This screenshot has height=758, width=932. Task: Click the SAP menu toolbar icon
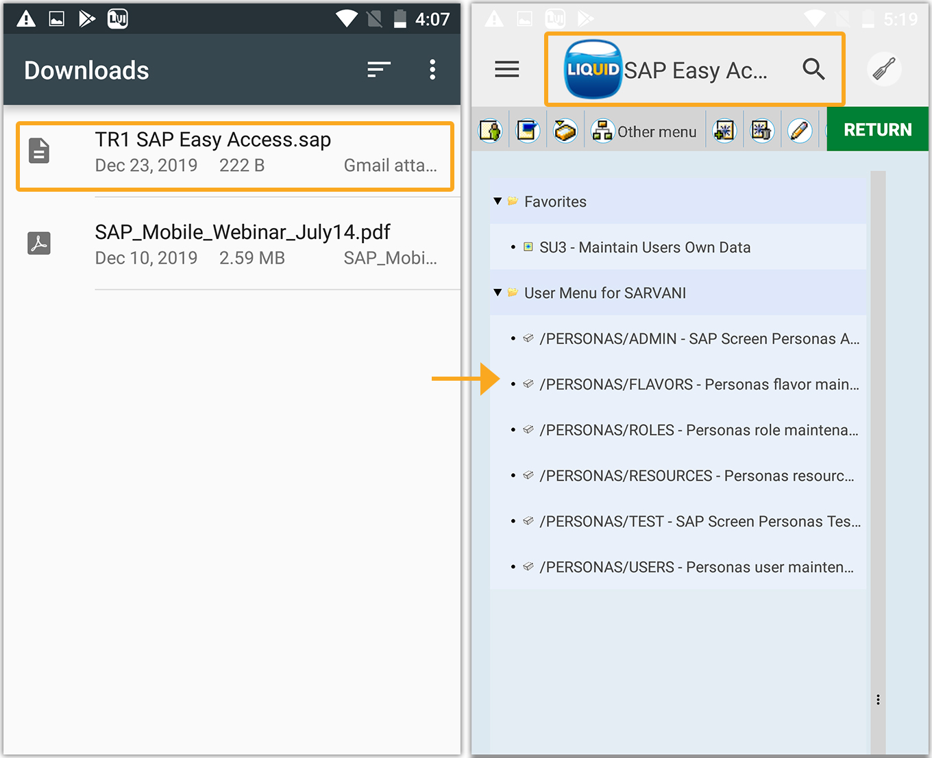coord(528,130)
